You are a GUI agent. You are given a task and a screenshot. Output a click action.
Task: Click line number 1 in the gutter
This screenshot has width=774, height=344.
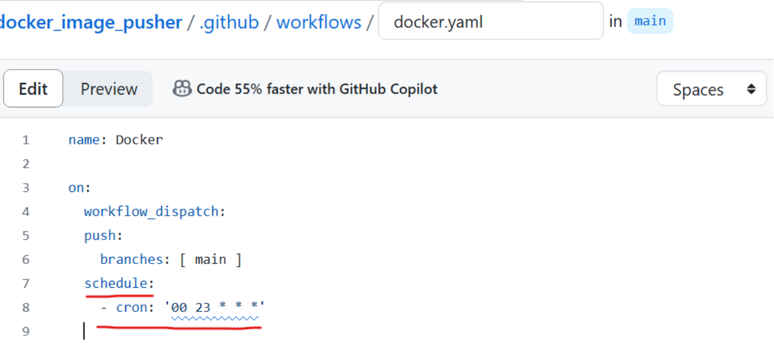coord(25,140)
